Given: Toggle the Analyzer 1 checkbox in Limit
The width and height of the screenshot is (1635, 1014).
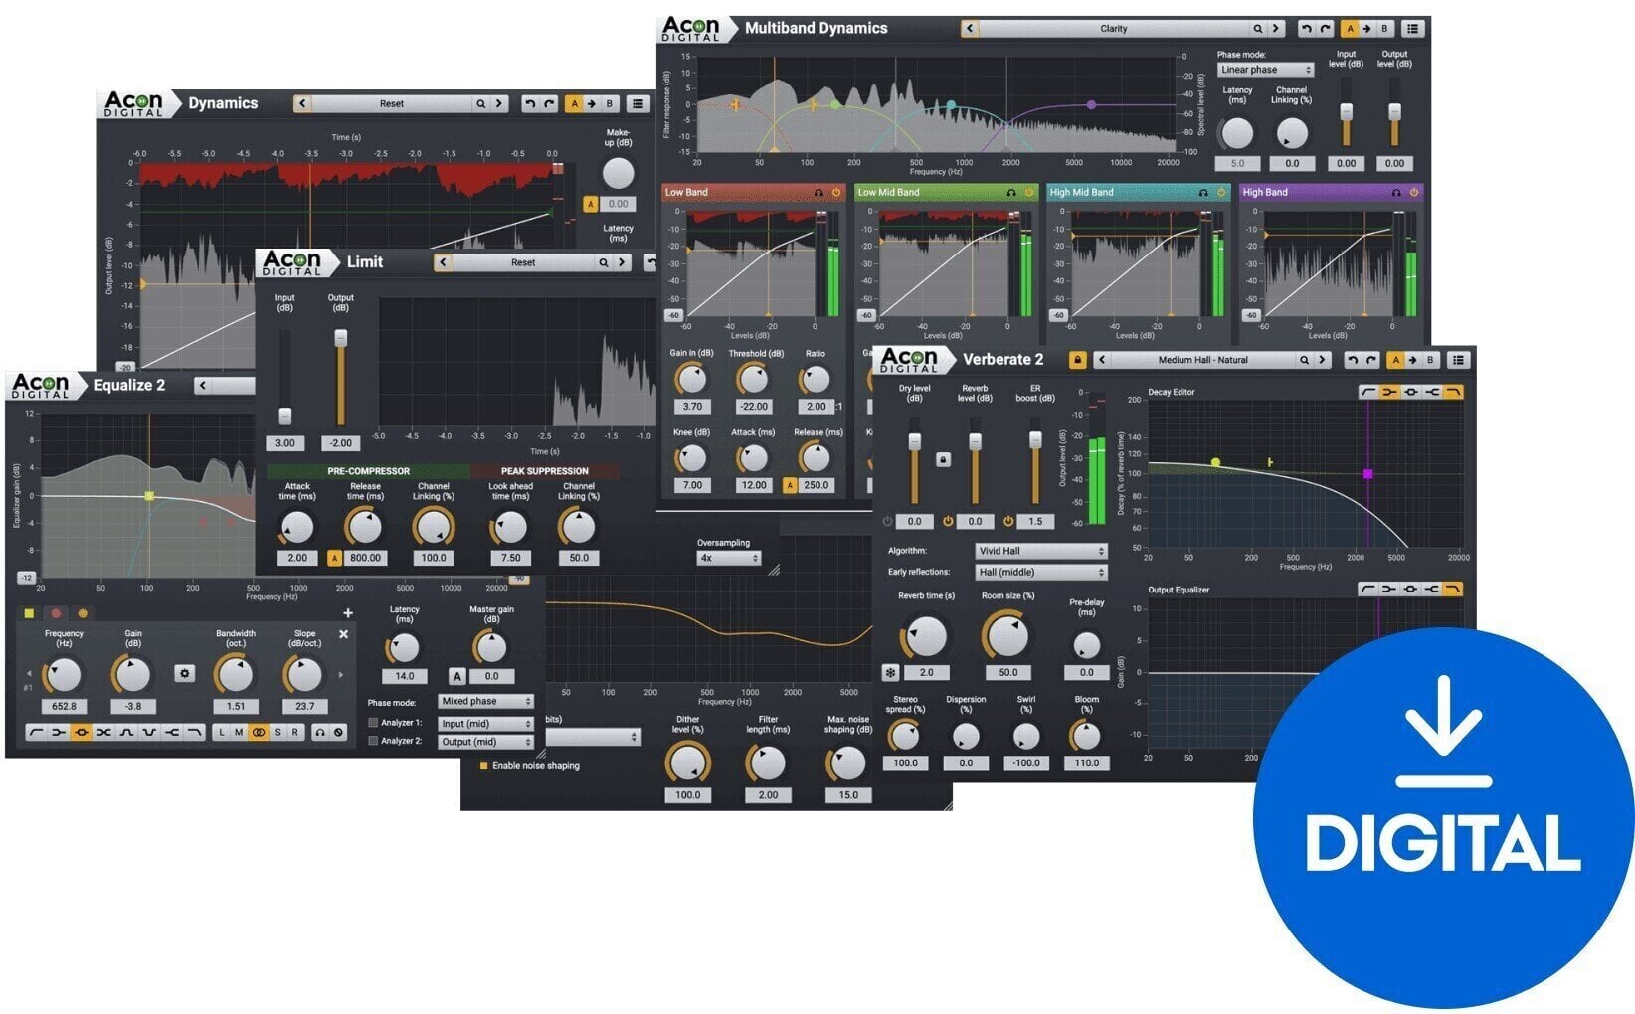Looking at the screenshot, I should tap(374, 723).
